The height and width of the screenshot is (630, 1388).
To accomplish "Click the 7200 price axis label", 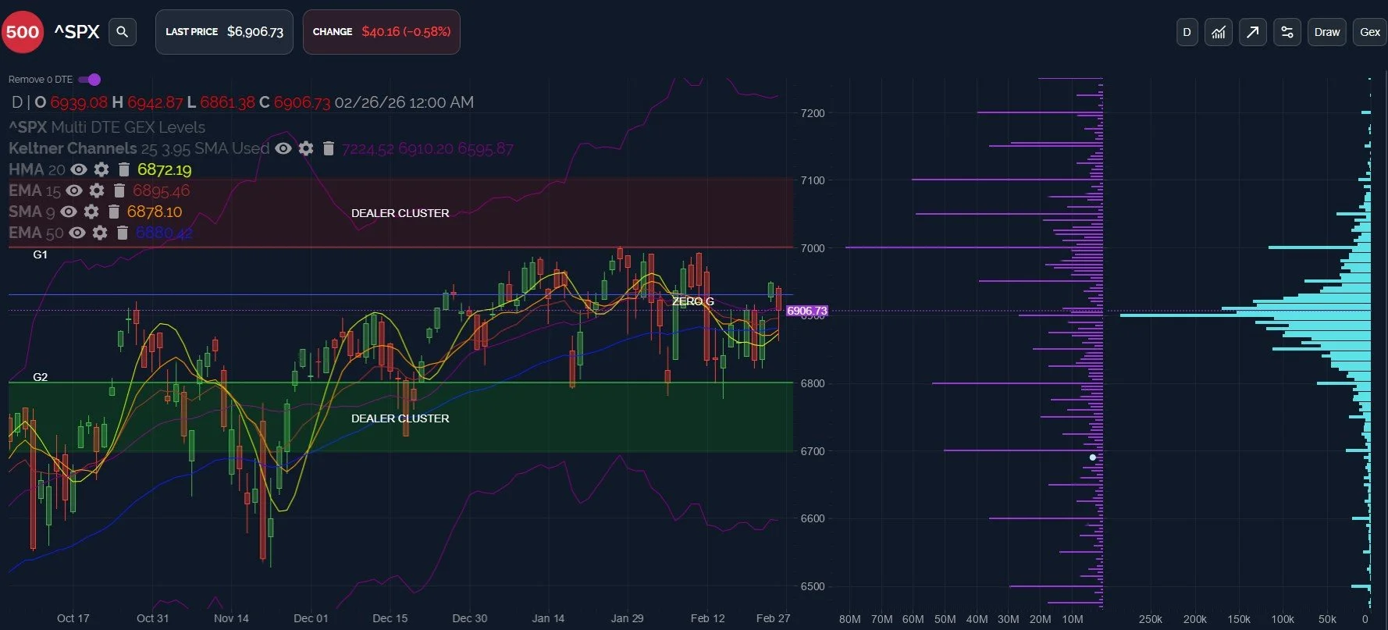I will click(813, 113).
